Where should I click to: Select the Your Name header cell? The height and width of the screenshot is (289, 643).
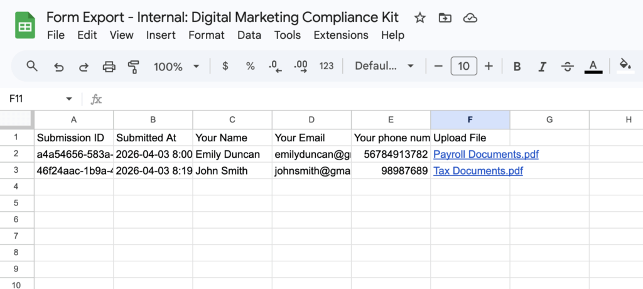coord(232,138)
